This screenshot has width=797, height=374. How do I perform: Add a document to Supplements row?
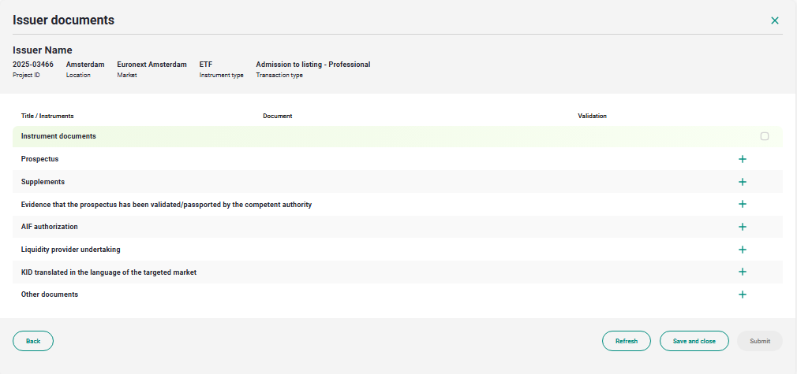[742, 182]
